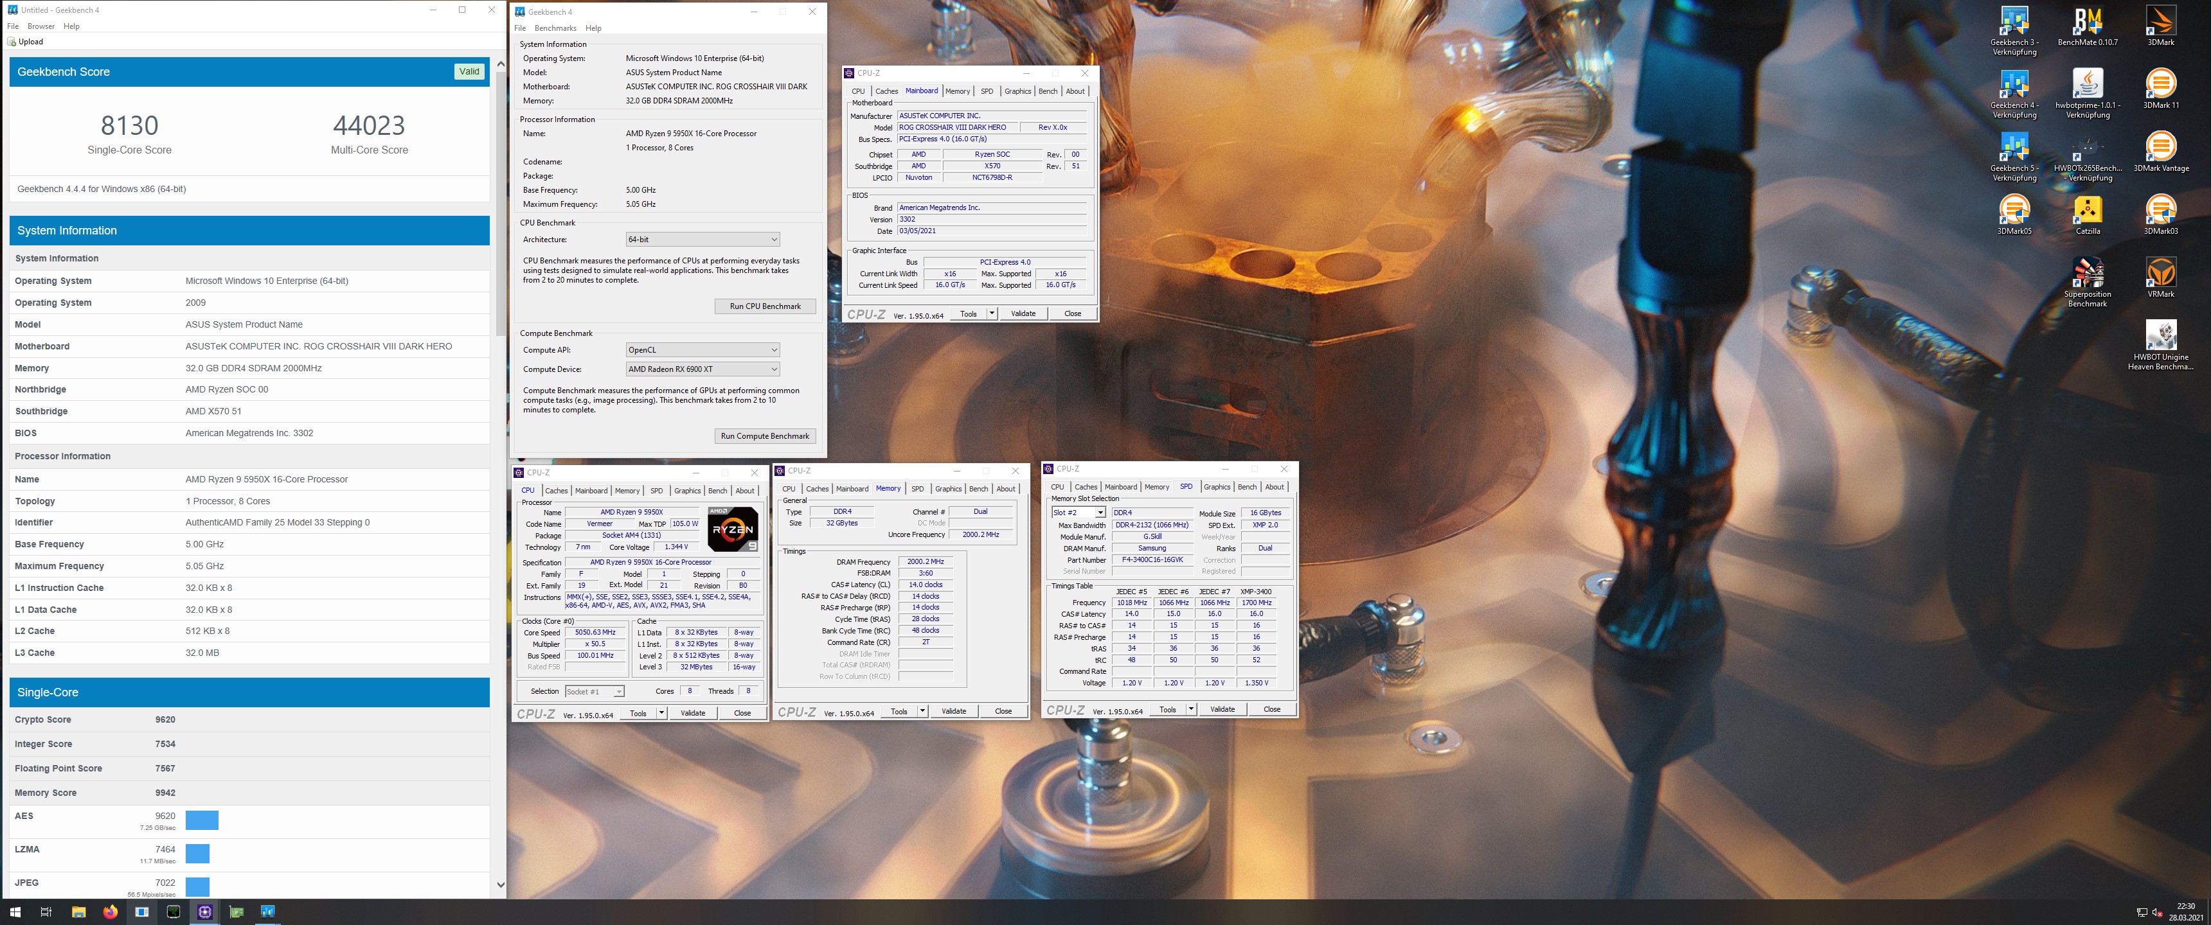Open the Catzilla desktop icon
Image resolution: width=2211 pixels, height=925 pixels.
(2088, 215)
